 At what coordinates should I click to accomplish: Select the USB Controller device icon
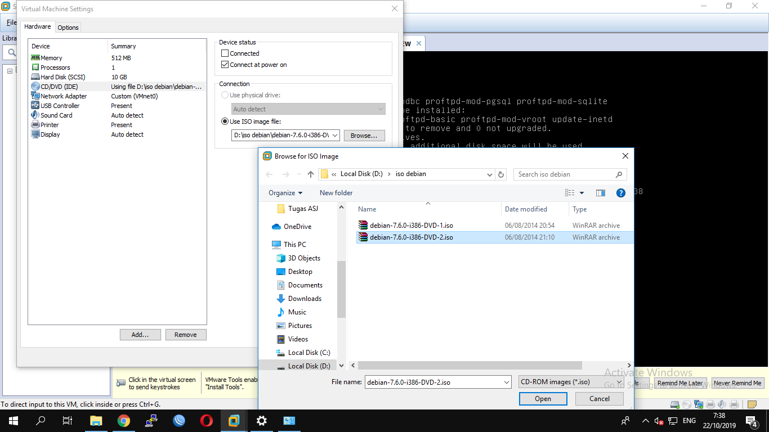pyautogui.click(x=35, y=106)
